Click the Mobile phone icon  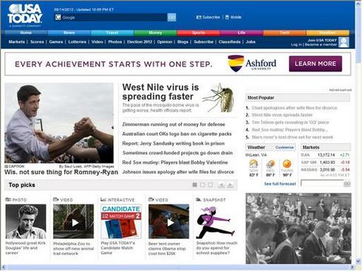pos(227,17)
